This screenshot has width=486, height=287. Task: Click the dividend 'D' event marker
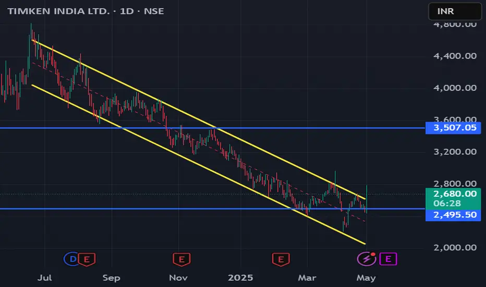pos(72,259)
